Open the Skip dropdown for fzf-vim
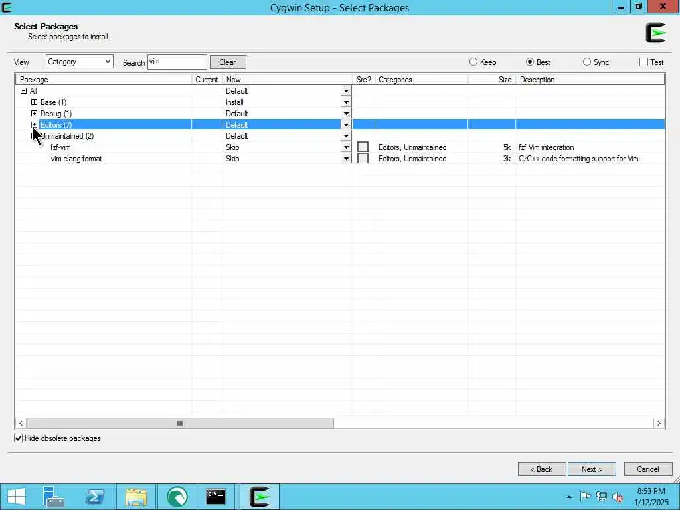Screen dimensions: 680x510 346,147
